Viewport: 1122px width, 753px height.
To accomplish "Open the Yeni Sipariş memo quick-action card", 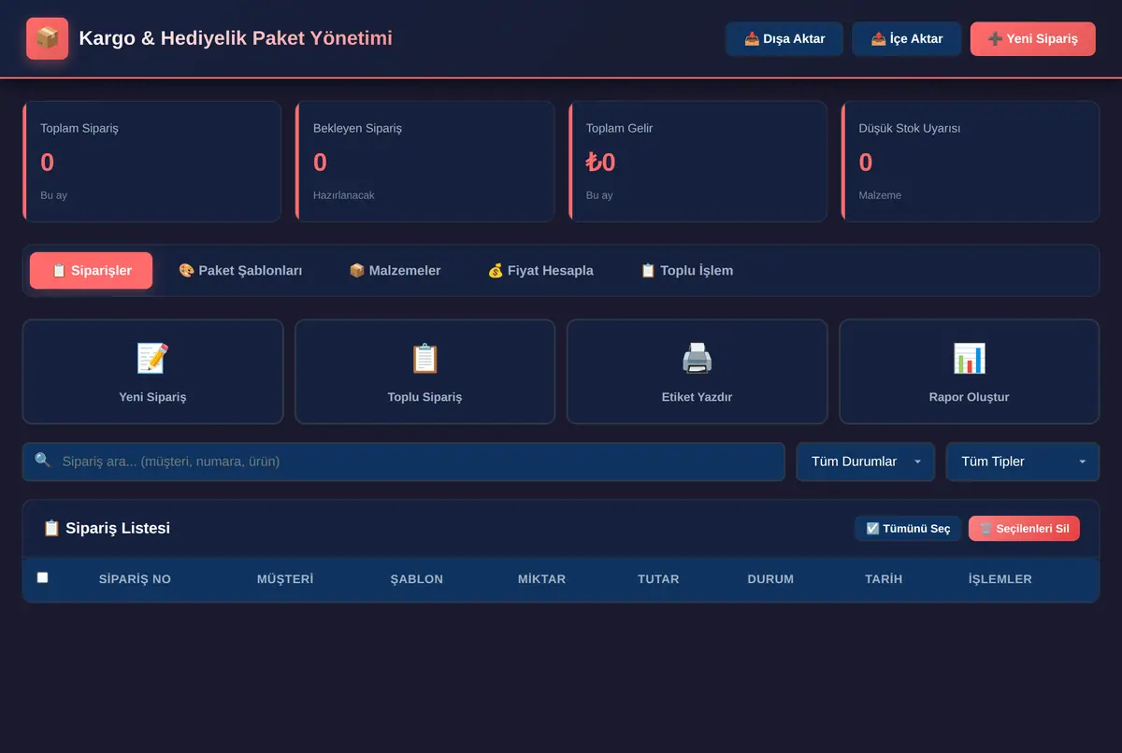I will 152,372.
